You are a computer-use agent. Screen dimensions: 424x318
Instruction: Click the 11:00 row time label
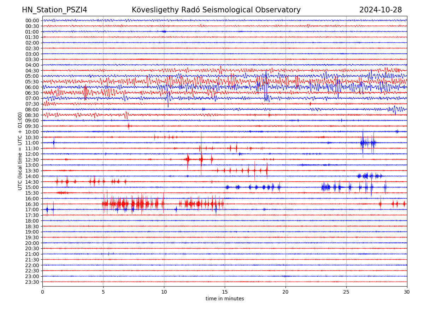32,143
